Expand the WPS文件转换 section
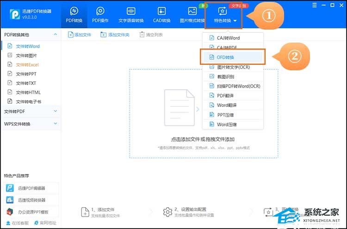This screenshot has width=347, height=229. pos(56,124)
